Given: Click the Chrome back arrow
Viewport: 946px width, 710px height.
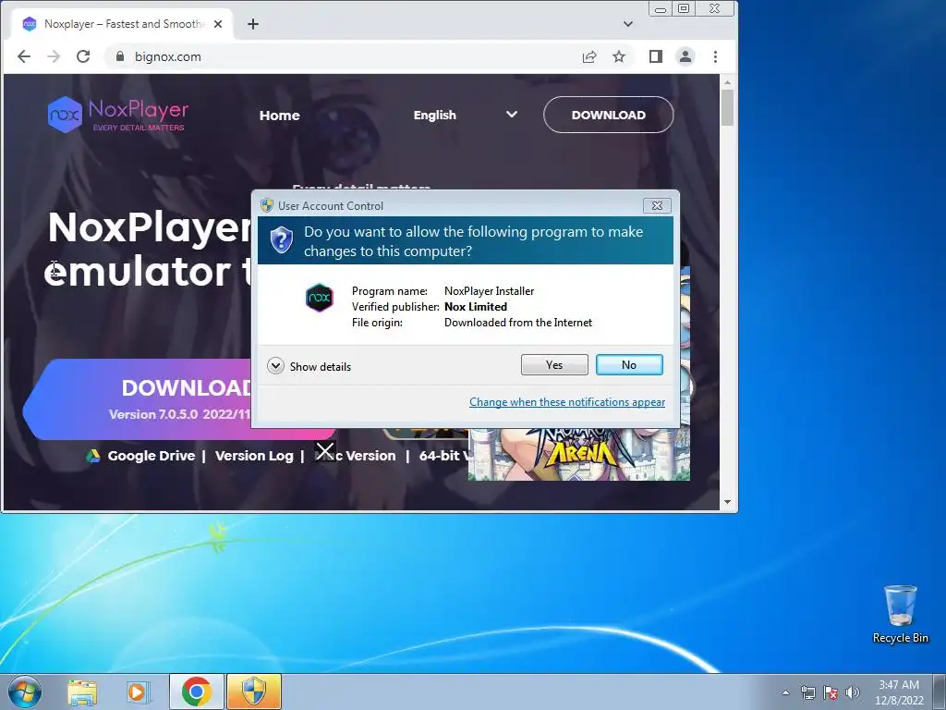Looking at the screenshot, I should click(24, 56).
